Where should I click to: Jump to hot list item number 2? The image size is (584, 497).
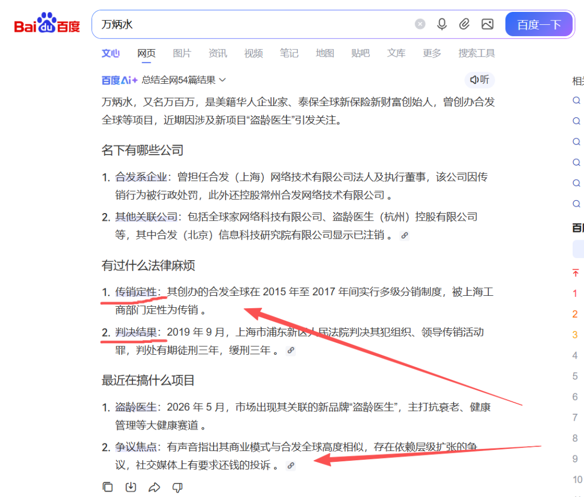[575, 314]
